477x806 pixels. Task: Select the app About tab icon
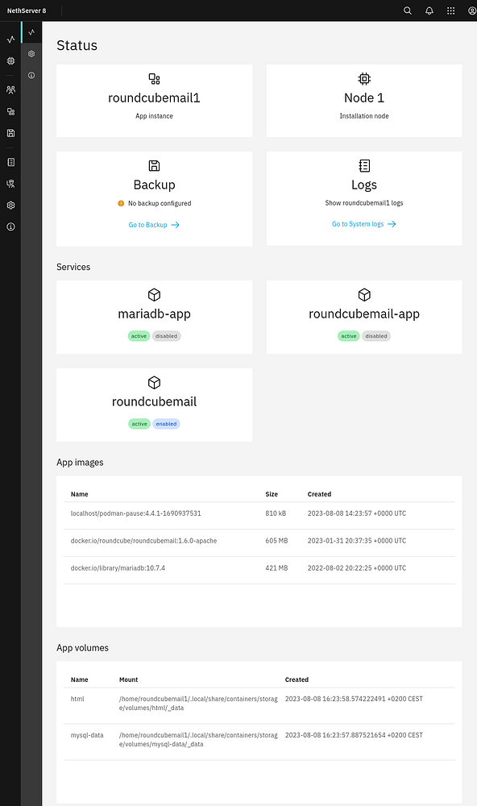[31, 75]
